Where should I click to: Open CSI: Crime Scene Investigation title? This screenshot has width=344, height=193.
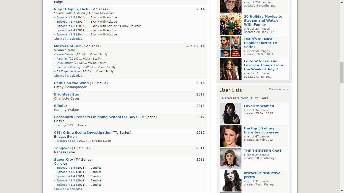pyautogui.click(x=83, y=133)
